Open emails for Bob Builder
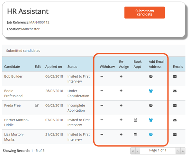 175,77
